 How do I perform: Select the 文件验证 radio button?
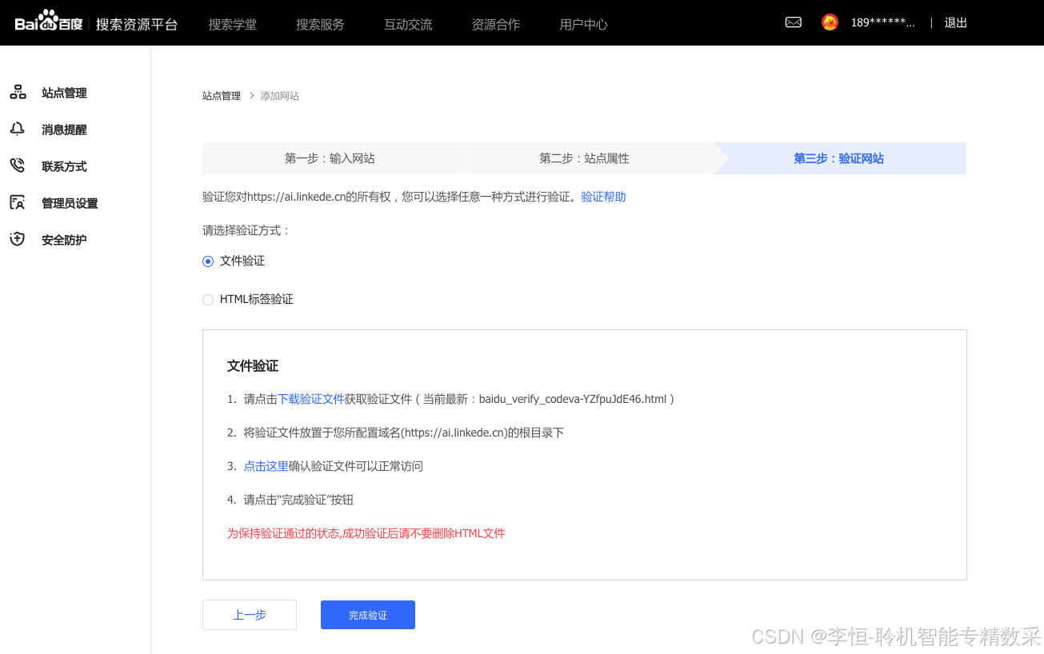click(x=208, y=261)
